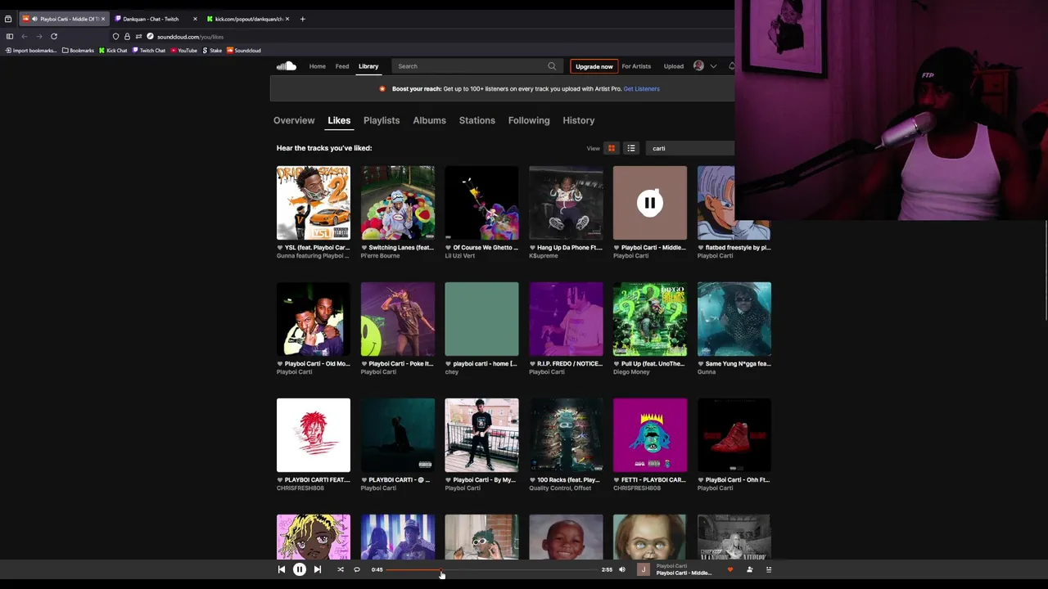Open the Bookmarks folder in the bookmarks bar
Screen dimensions: 1048x589
click(78, 51)
